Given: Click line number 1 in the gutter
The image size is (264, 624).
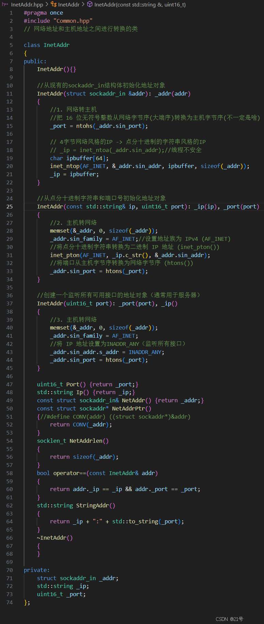Looking at the screenshot, I should [x=11, y=13].
